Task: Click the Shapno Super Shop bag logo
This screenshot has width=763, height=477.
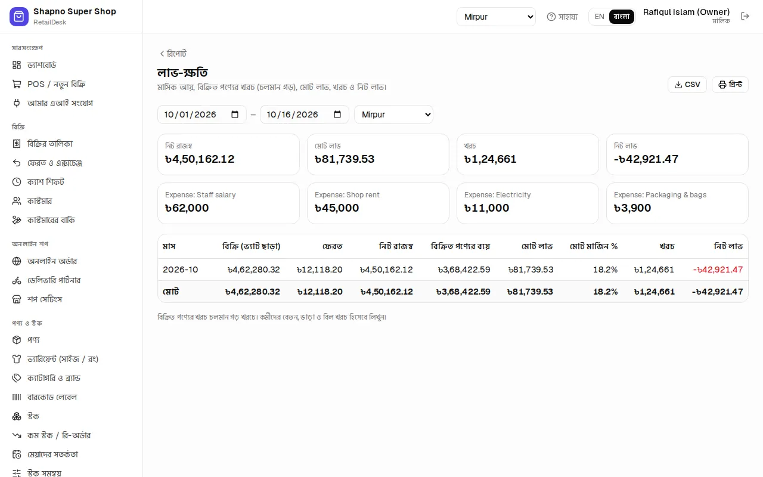Action: tap(19, 17)
